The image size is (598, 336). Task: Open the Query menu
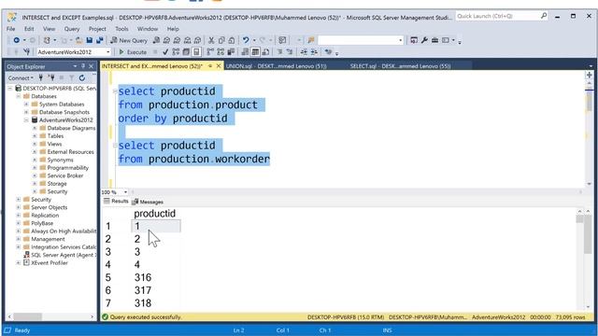(72, 29)
